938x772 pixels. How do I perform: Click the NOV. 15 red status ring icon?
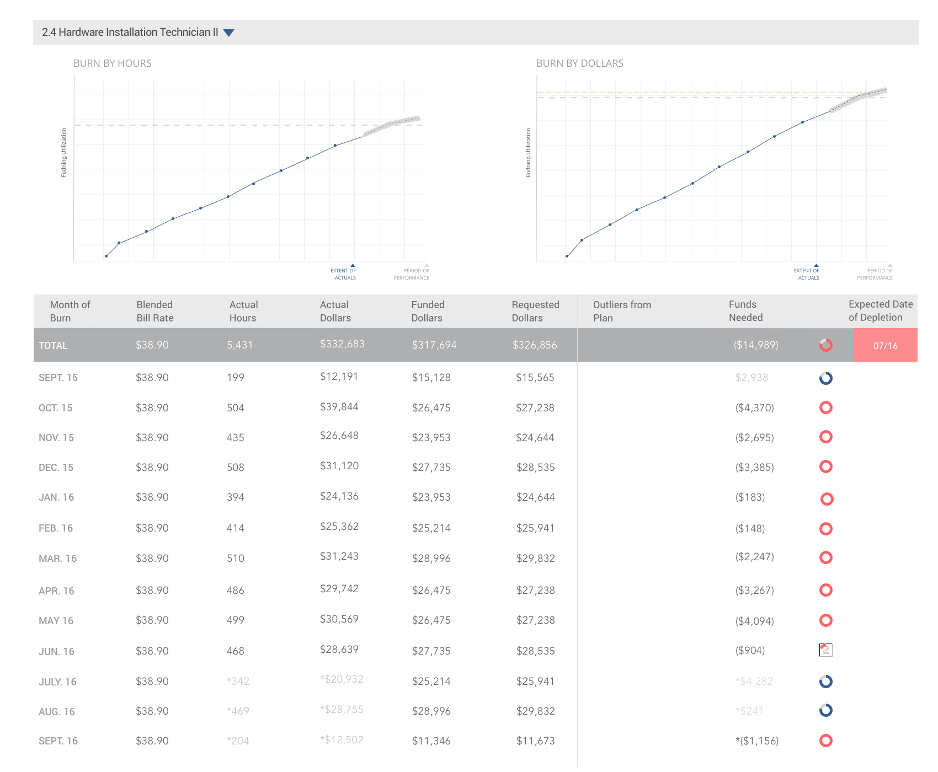pos(825,437)
